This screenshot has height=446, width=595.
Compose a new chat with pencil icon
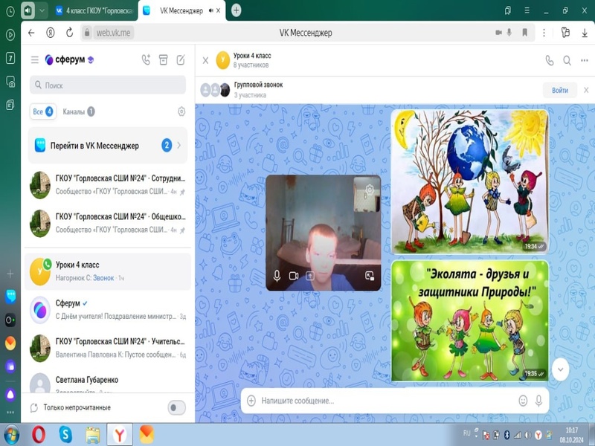click(181, 59)
